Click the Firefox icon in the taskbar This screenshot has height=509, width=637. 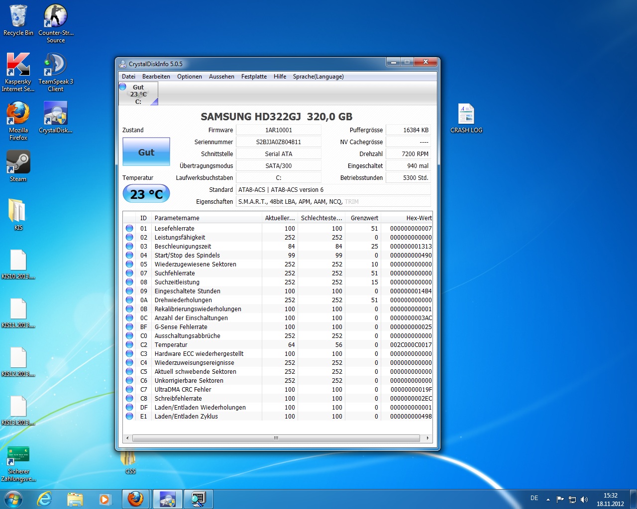pyautogui.click(x=135, y=499)
